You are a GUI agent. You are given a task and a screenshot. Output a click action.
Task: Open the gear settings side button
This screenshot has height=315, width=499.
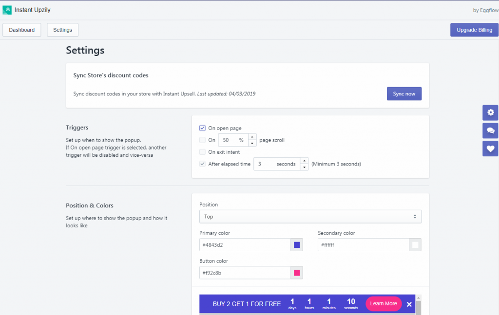[x=490, y=112]
